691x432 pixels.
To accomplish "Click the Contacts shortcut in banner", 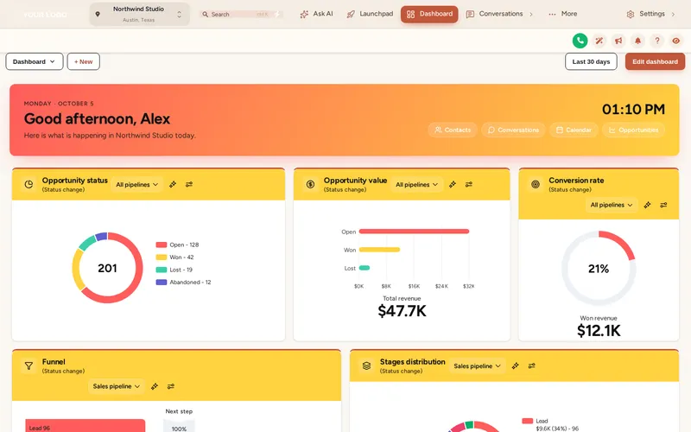I will (453, 130).
